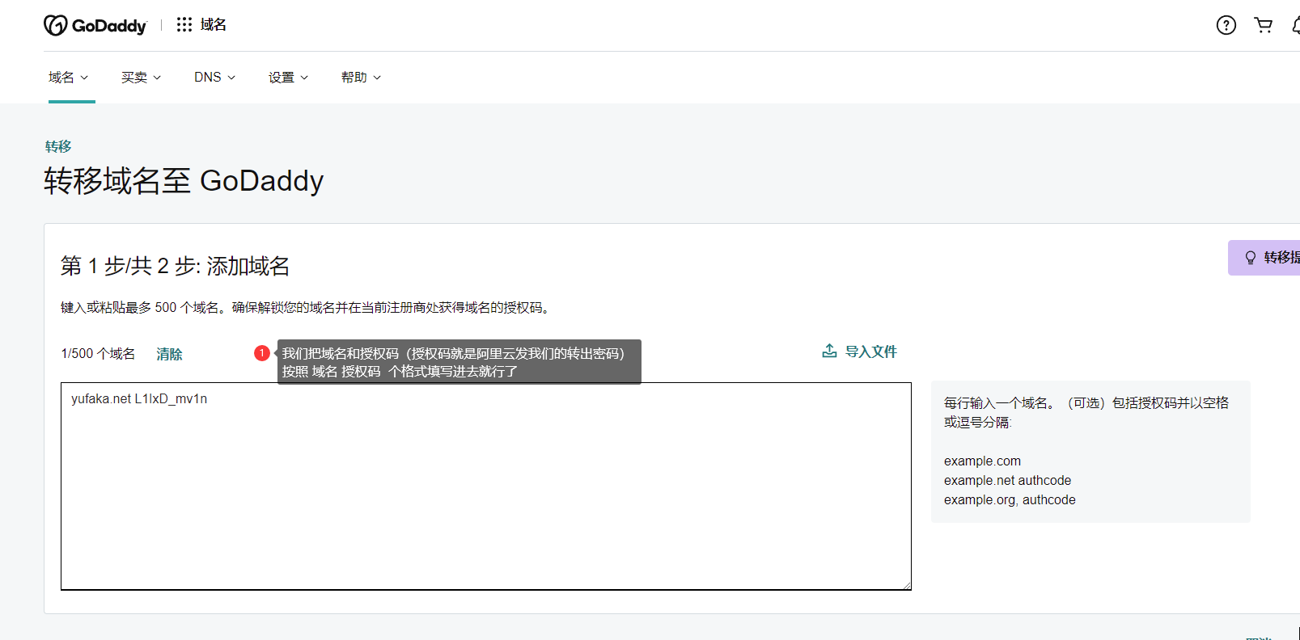The height and width of the screenshot is (640, 1300).
Task: Click the lightbulb icon on the 转移 tips button
Action: tap(1251, 258)
